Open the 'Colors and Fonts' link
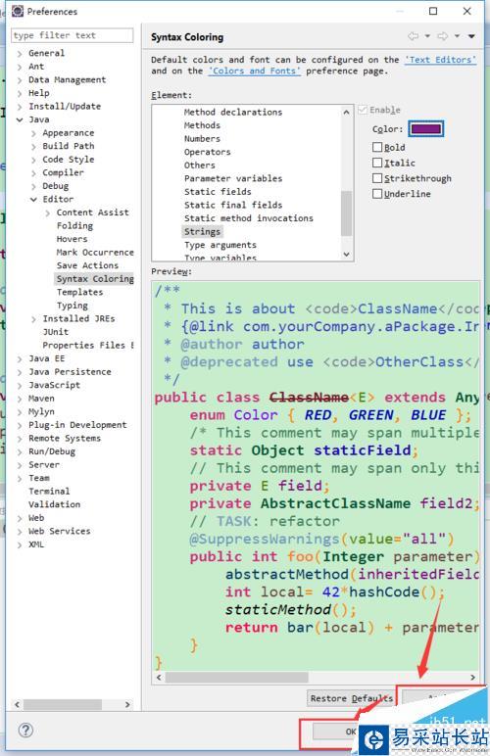 point(255,71)
